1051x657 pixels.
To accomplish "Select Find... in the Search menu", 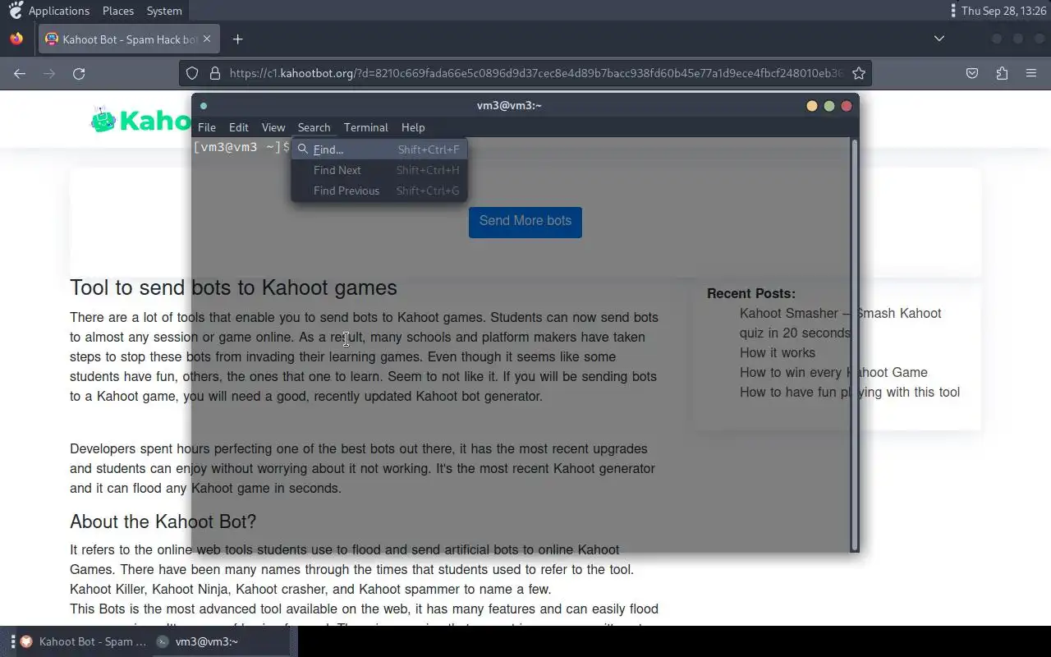I will click(379, 149).
